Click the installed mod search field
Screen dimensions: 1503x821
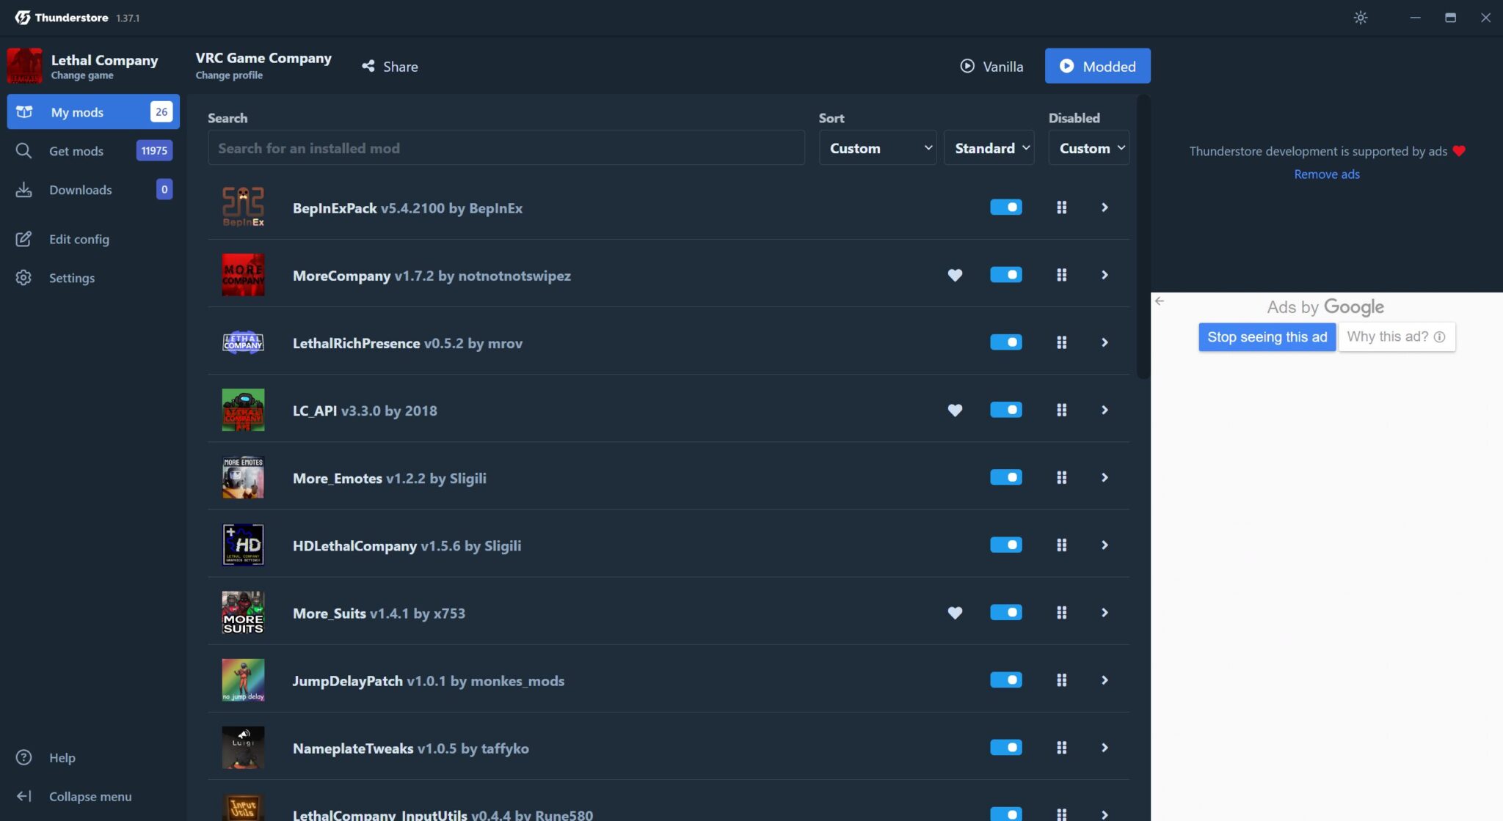(506, 147)
